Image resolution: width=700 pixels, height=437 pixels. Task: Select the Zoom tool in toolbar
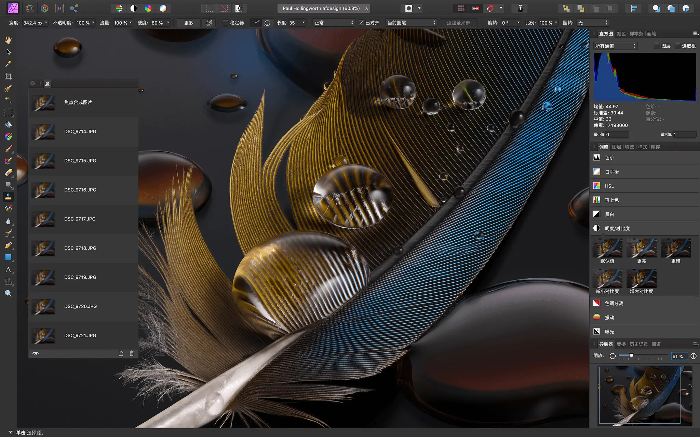[8, 293]
